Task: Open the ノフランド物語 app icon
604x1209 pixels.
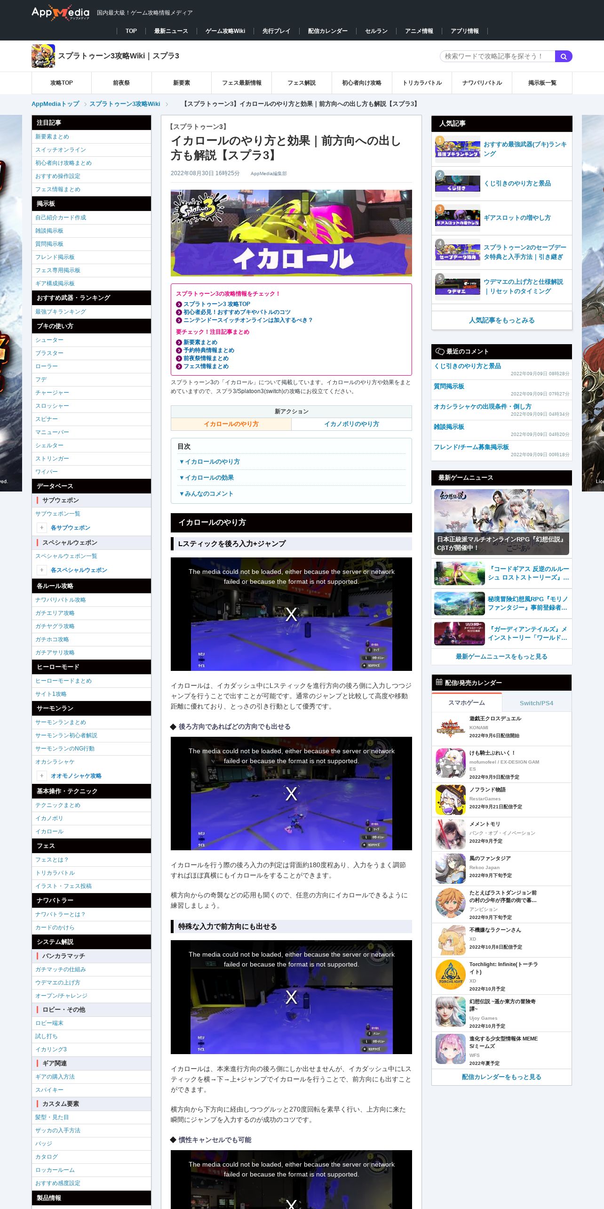Action: click(451, 799)
